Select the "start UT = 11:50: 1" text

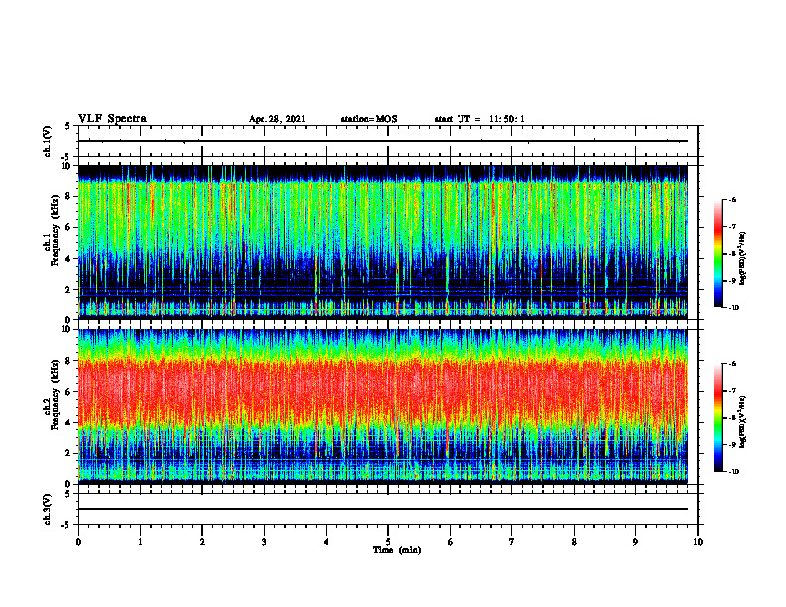[479, 119]
